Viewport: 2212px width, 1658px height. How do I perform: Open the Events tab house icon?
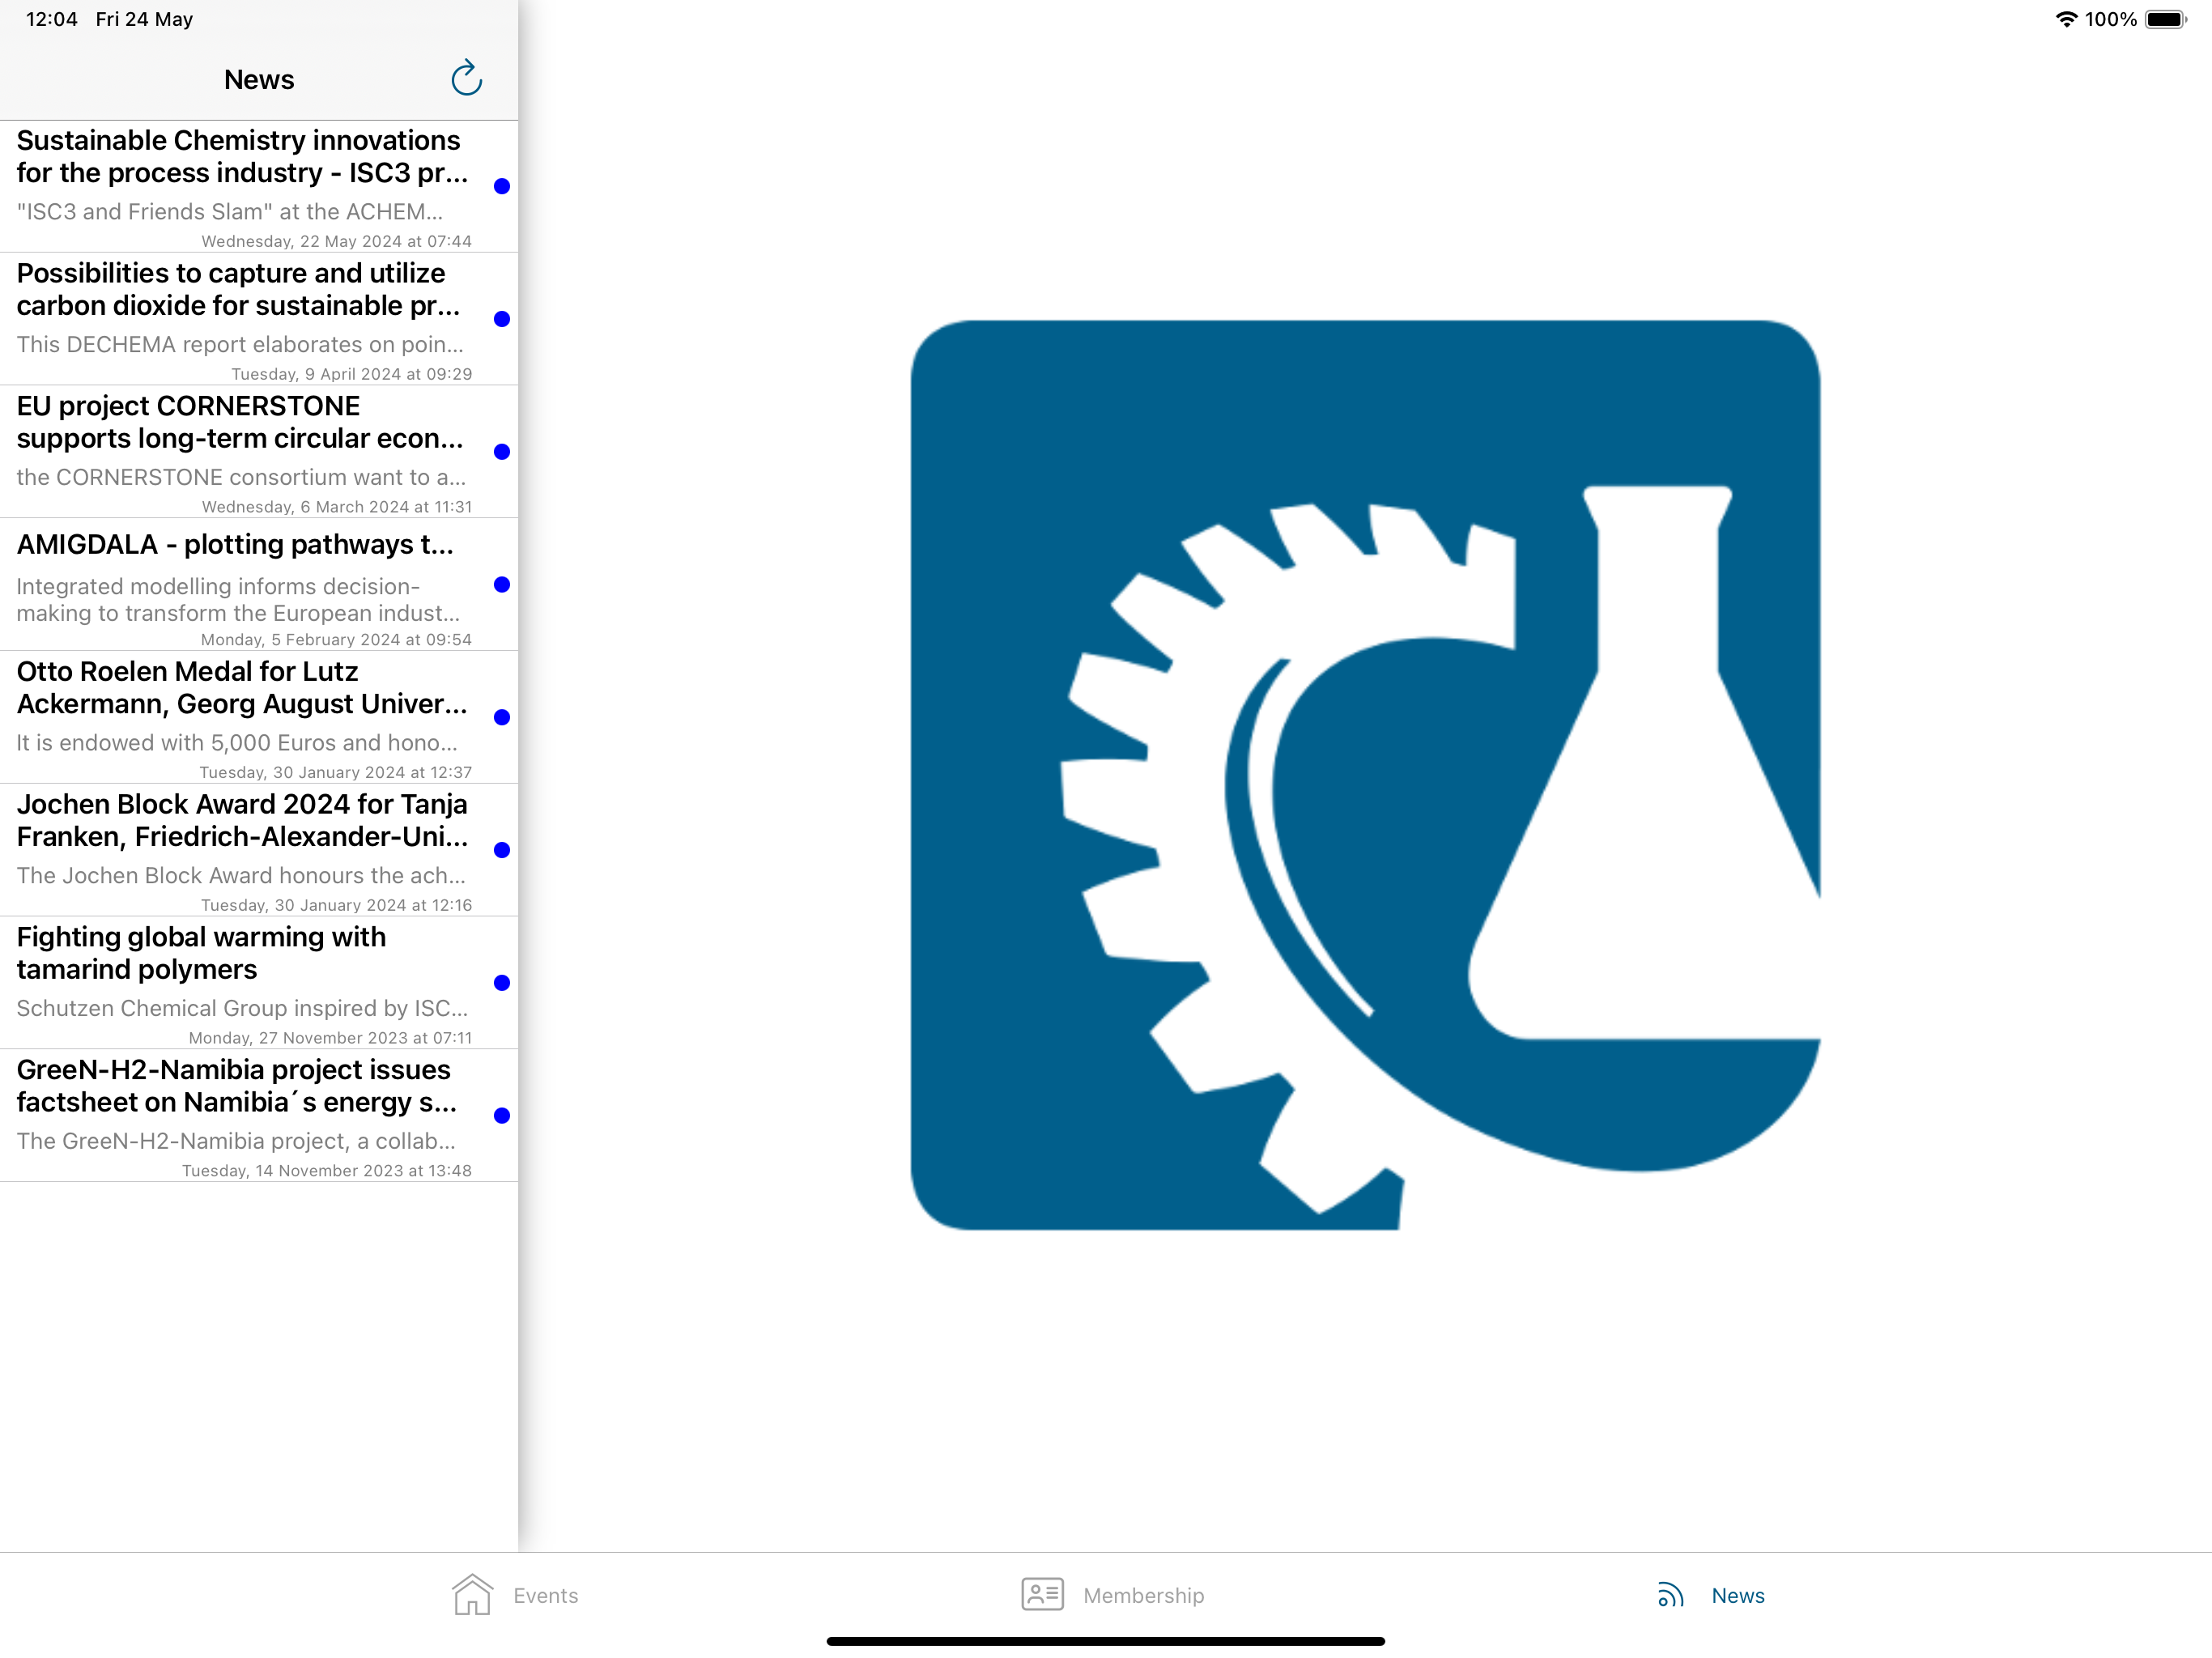472,1594
